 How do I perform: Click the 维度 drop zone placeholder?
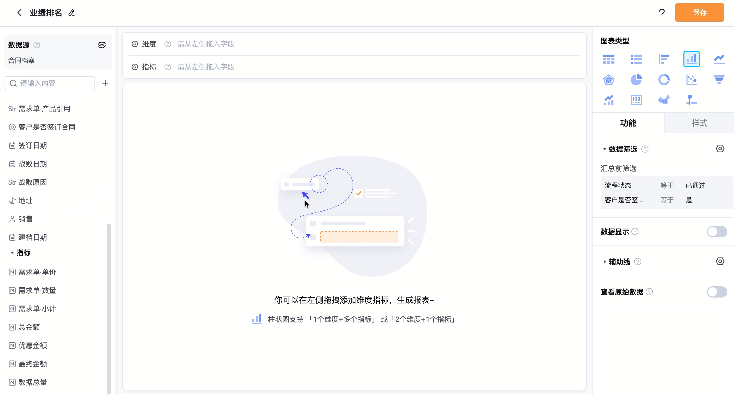pyautogui.click(x=206, y=44)
